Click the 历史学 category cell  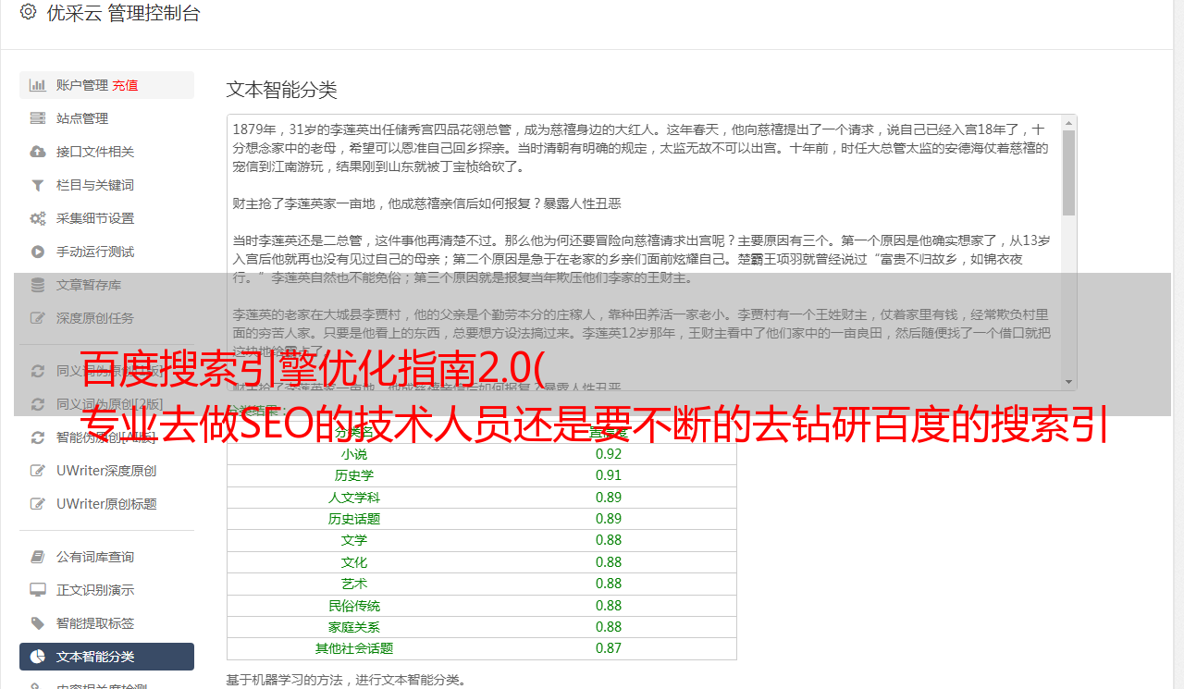[354, 475]
